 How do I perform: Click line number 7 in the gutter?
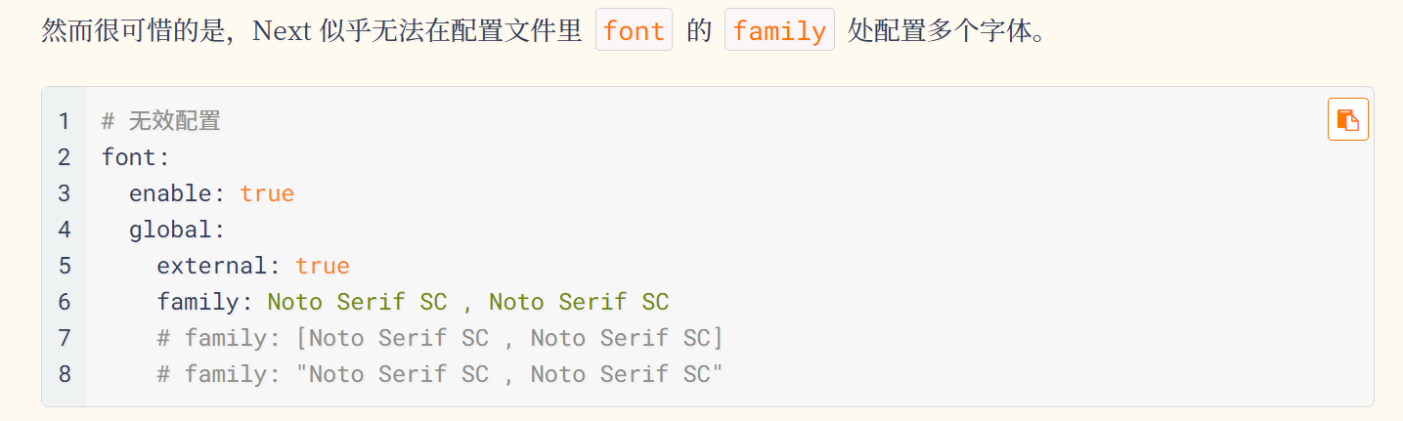tap(65, 338)
